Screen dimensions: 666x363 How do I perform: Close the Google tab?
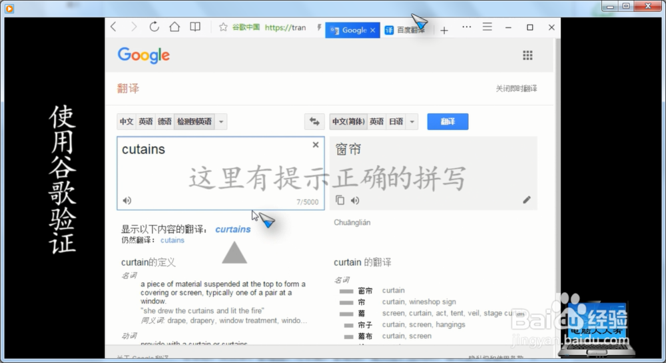tap(372, 30)
